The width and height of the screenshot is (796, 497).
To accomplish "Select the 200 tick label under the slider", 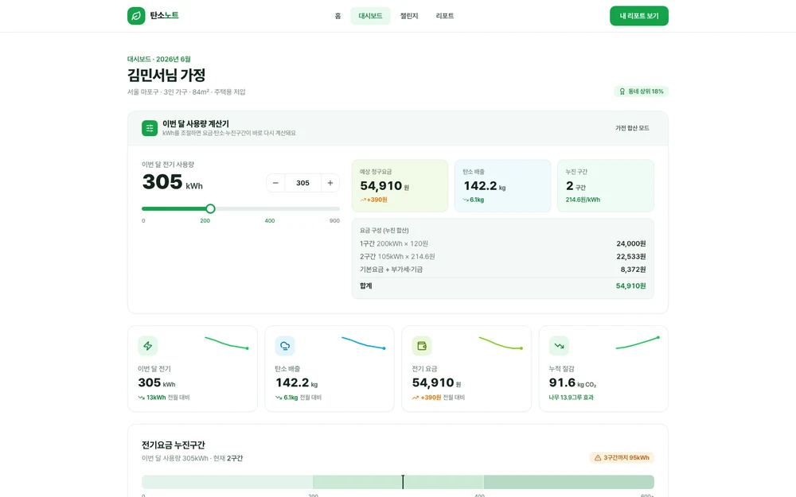I will 205,221.
